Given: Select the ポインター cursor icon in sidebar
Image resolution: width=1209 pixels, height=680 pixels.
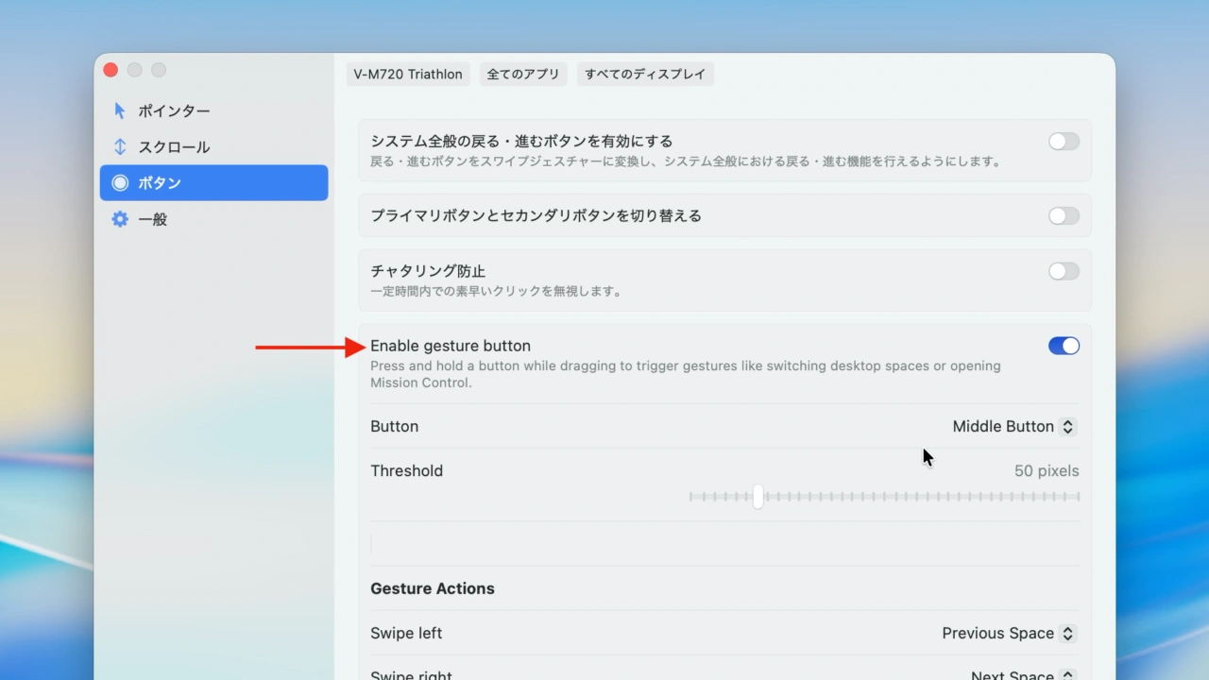Looking at the screenshot, I should [119, 110].
